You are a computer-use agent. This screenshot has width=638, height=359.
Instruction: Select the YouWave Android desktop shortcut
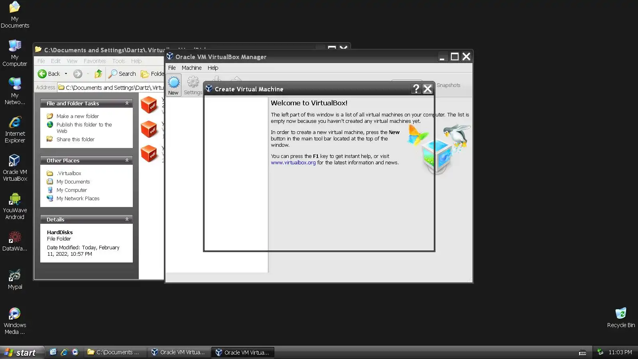pyautogui.click(x=15, y=206)
